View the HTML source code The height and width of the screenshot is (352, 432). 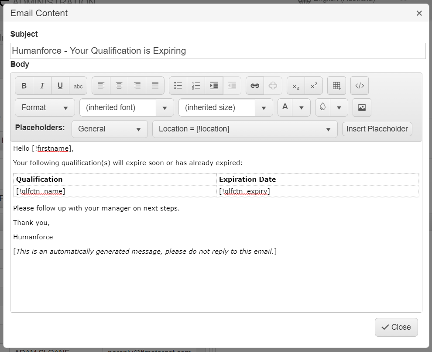(x=360, y=86)
